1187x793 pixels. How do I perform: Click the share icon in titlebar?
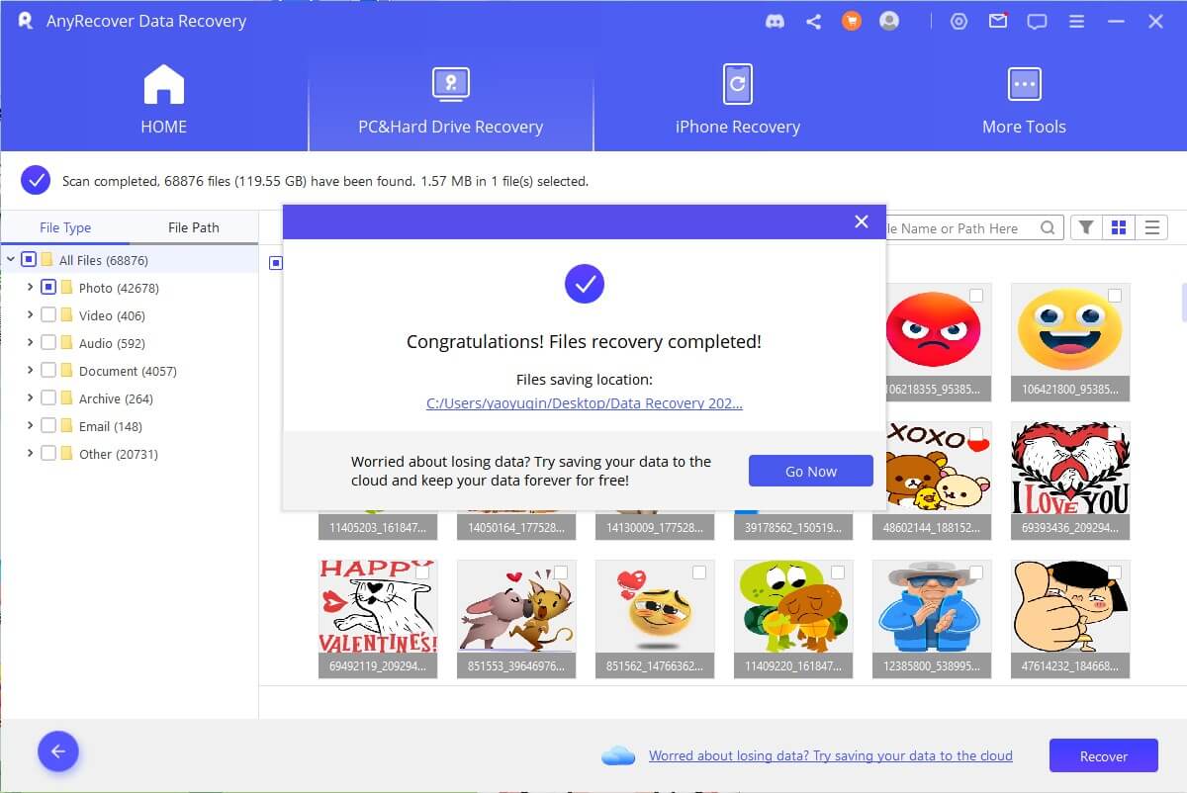point(813,21)
